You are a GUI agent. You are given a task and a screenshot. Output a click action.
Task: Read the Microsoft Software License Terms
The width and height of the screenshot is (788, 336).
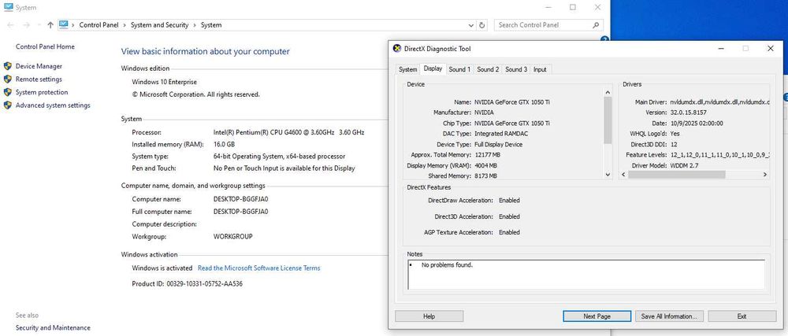pyautogui.click(x=258, y=268)
